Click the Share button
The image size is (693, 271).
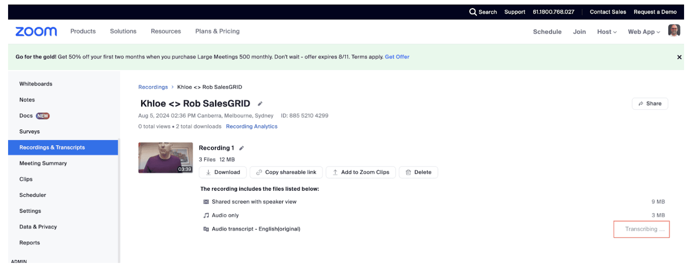(x=650, y=104)
